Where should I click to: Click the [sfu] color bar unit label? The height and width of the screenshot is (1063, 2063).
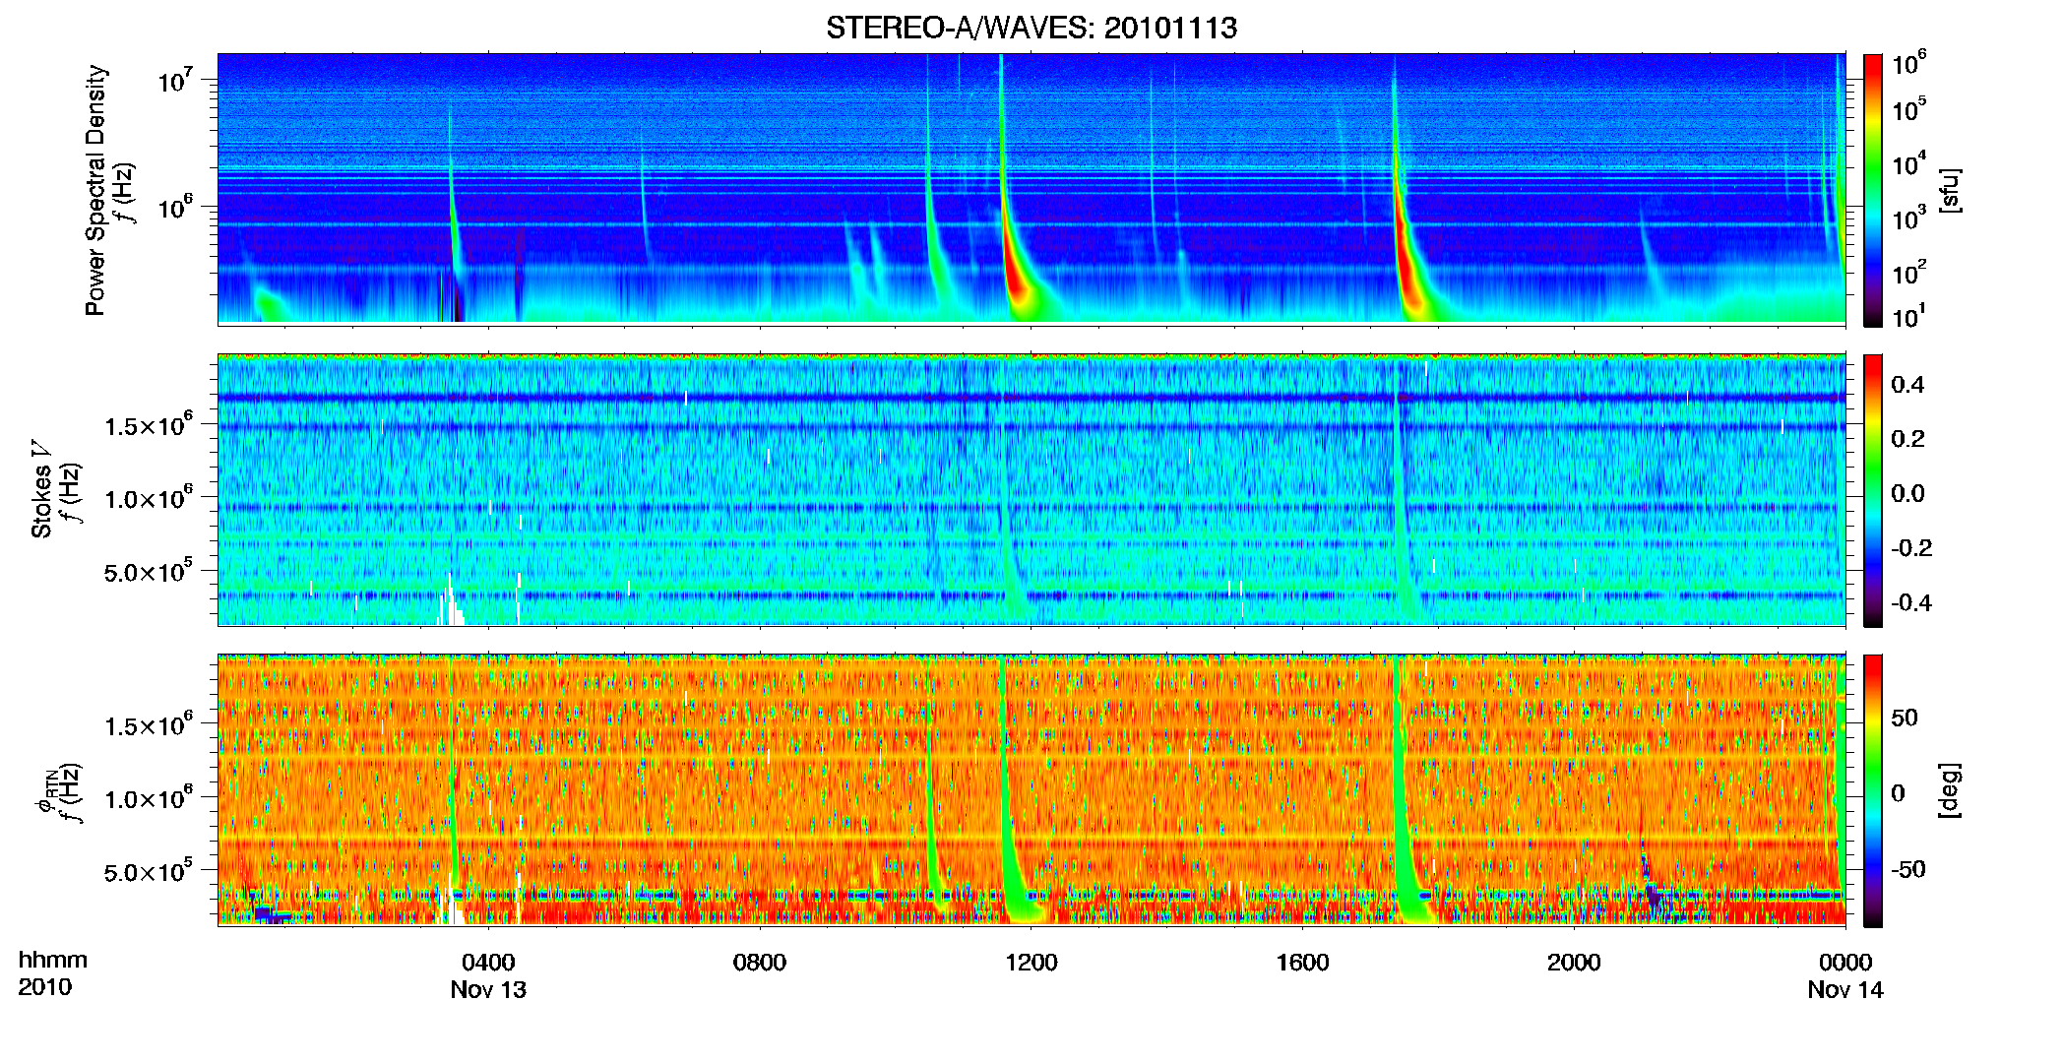tap(1951, 191)
